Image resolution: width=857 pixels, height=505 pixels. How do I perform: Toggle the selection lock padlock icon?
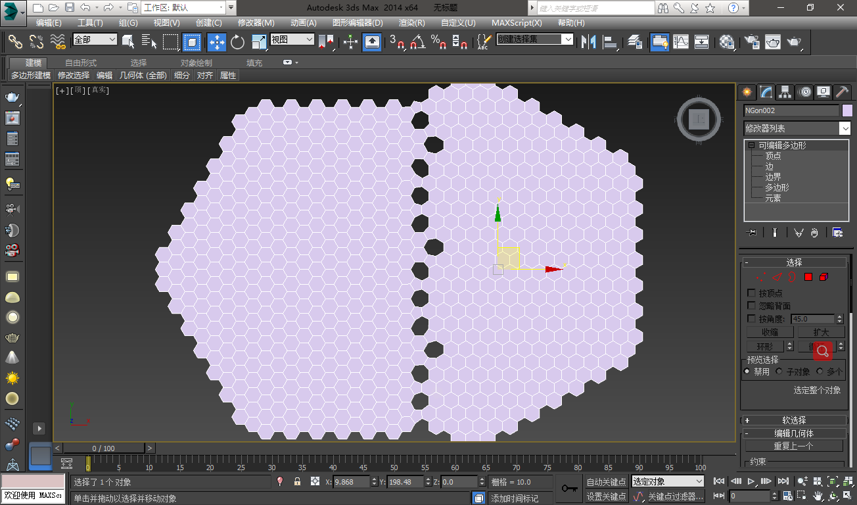(x=297, y=481)
